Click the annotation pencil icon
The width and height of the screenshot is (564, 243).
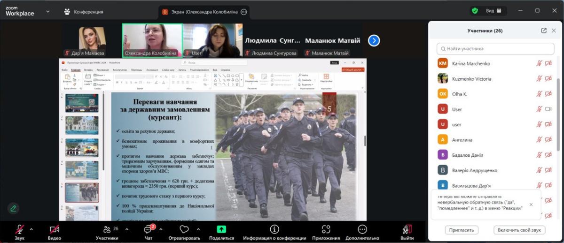[x=13, y=208]
